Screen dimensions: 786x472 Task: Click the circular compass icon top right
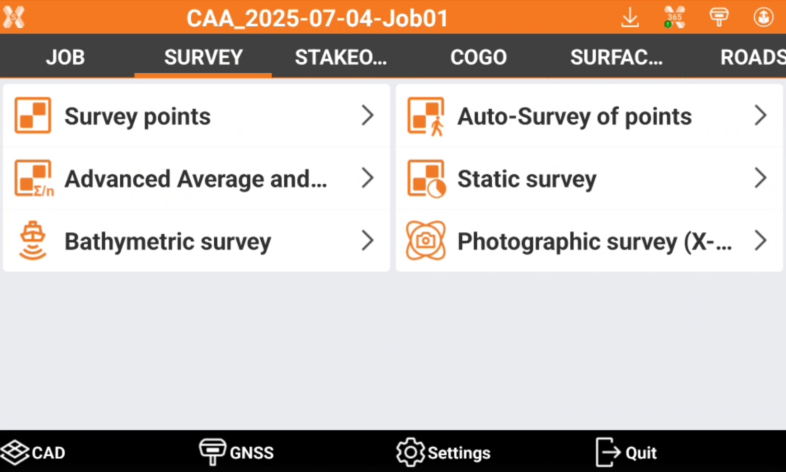[x=763, y=18]
